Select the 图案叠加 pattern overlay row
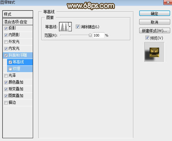The width and height of the screenshot is (172, 141). click(x=18, y=96)
